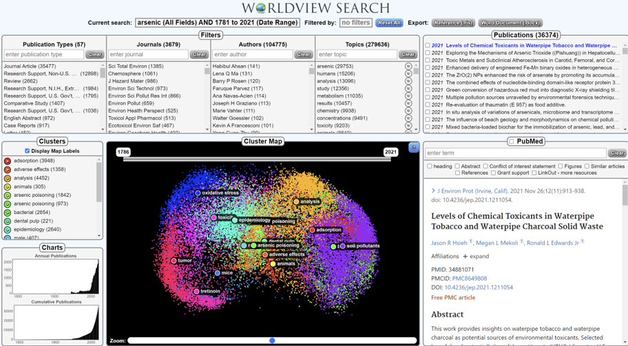628x346 pixels.
Task: Open Exploring the Mechanisms of Arsenic Trioxide publication
Action: pos(534,53)
